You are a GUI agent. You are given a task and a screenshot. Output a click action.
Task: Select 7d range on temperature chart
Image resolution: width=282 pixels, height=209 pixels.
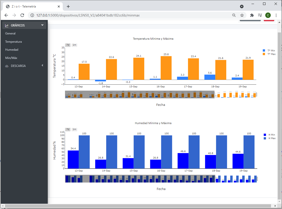point(68,45)
